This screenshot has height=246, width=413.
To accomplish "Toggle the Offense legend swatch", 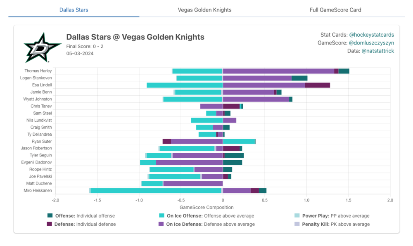I will pyautogui.click(x=50, y=216).
